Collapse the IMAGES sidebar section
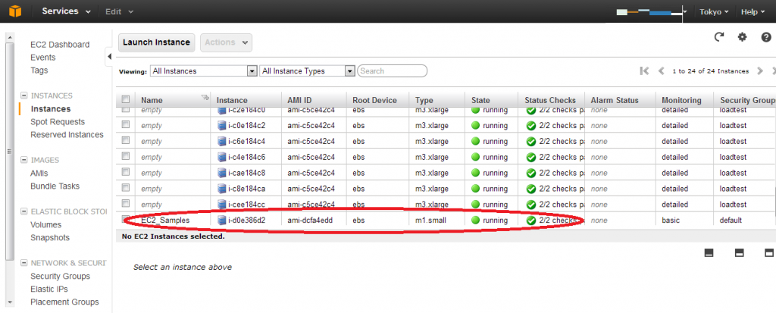776x313 pixels. [23, 160]
